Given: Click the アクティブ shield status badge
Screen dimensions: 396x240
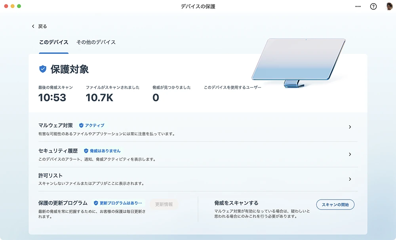Looking at the screenshot, I should tap(91, 125).
